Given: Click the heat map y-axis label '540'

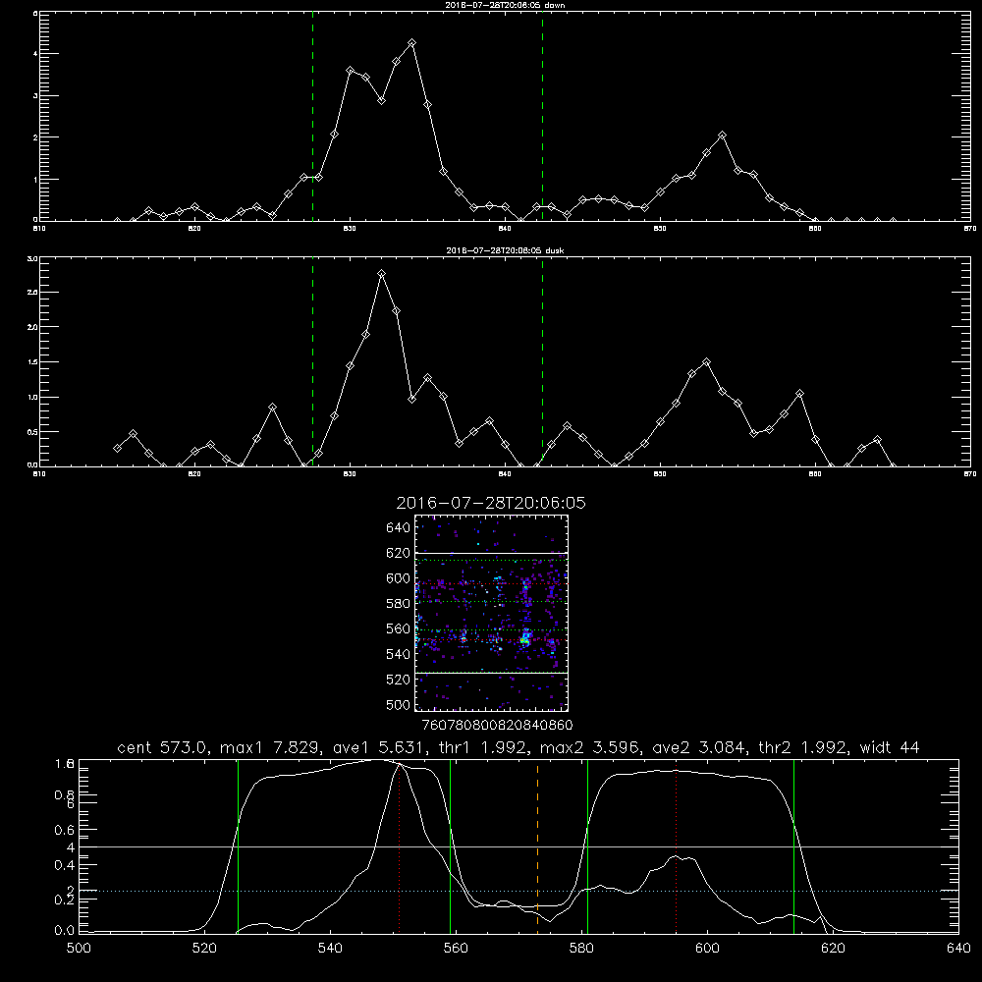Looking at the screenshot, I should pyautogui.click(x=399, y=654).
